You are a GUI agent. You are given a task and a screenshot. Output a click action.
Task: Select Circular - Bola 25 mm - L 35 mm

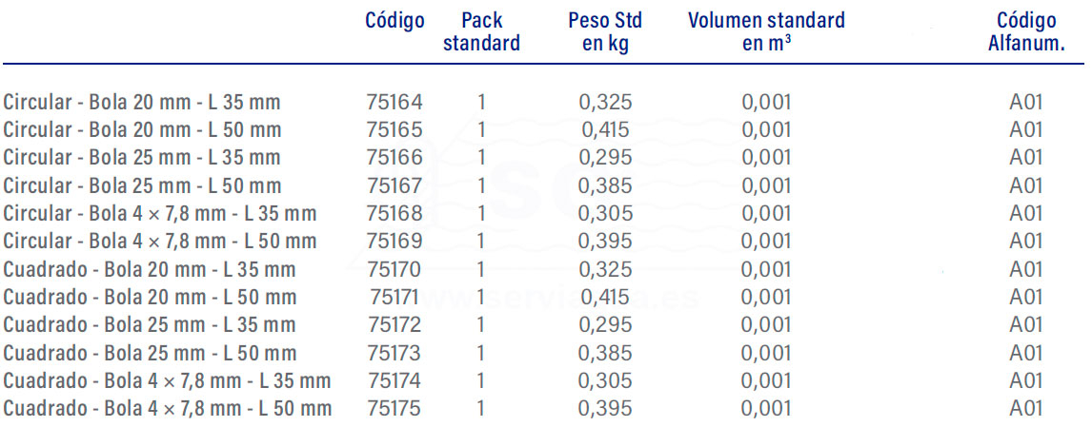143,158
